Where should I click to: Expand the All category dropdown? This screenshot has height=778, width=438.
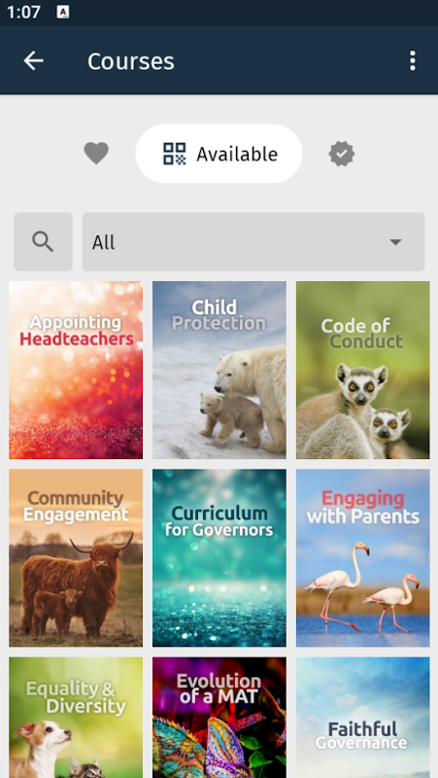point(253,242)
